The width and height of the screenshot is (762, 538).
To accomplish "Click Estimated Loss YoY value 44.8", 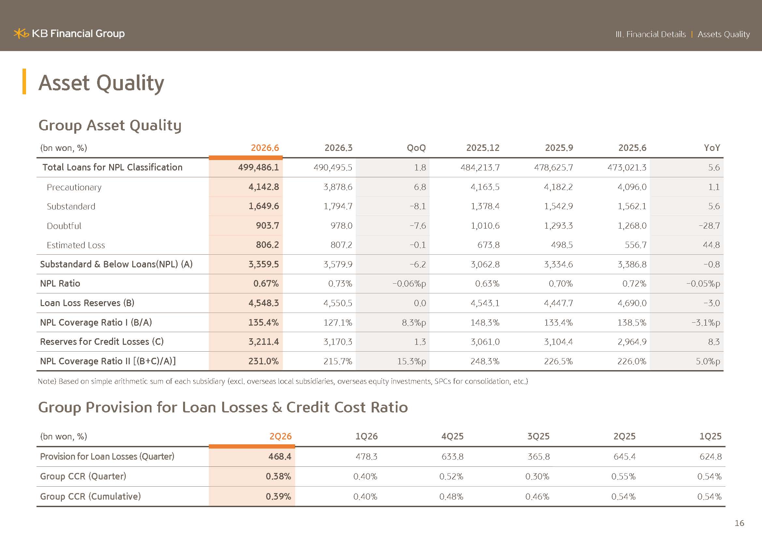I will coord(711,245).
